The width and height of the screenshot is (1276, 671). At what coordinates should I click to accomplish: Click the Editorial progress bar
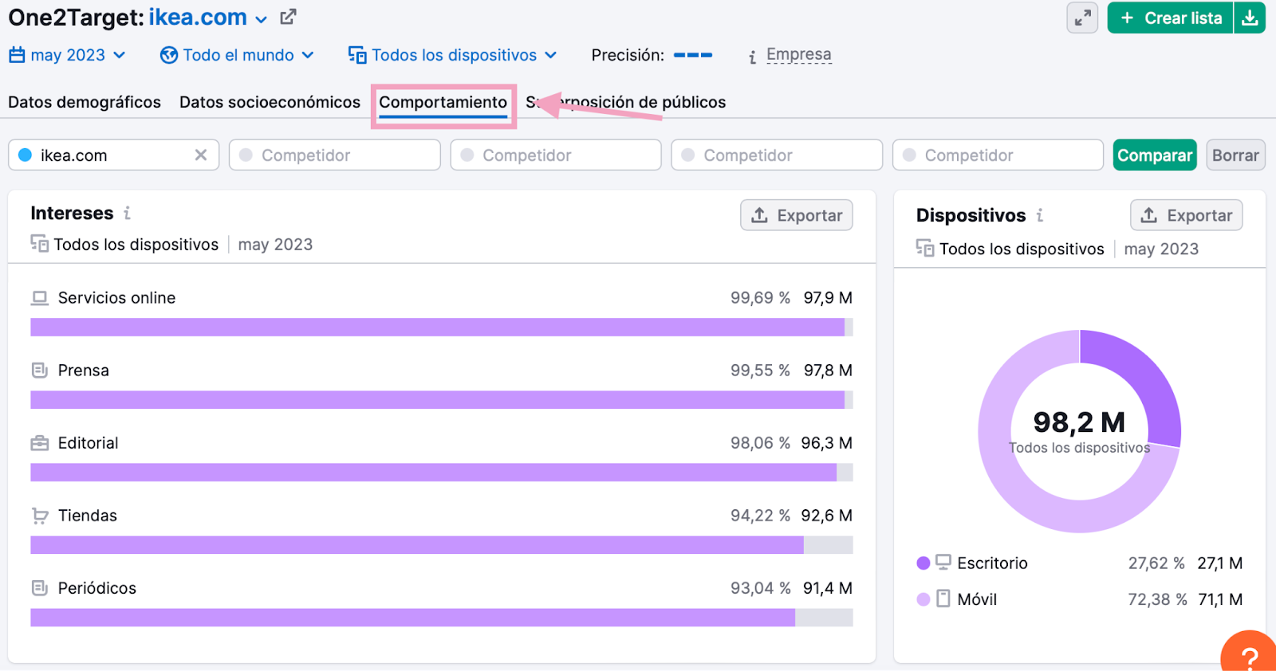coord(442,473)
